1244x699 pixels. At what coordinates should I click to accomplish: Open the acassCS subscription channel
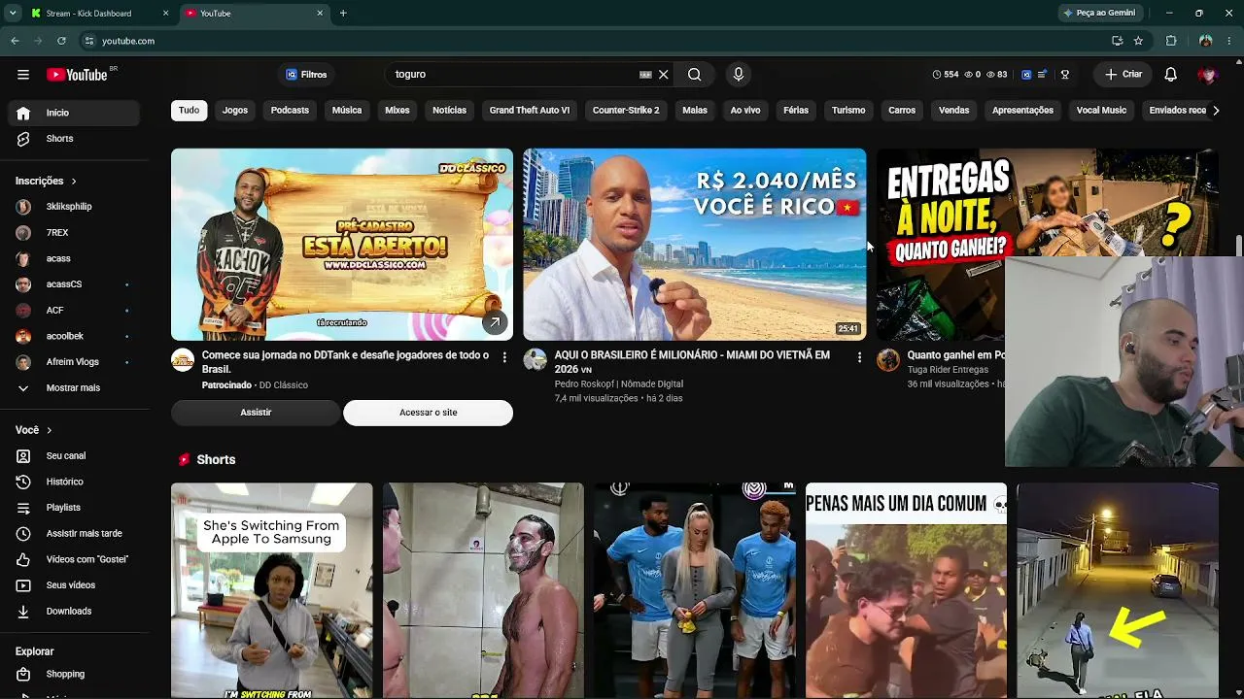(x=74, y=284)
